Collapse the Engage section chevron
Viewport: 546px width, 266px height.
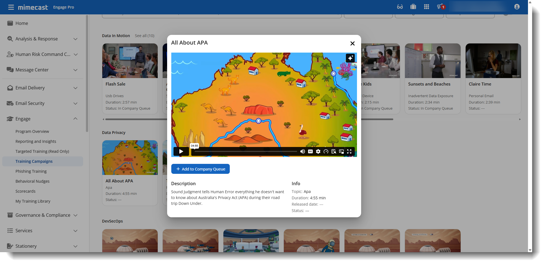[x=75, y=118]
